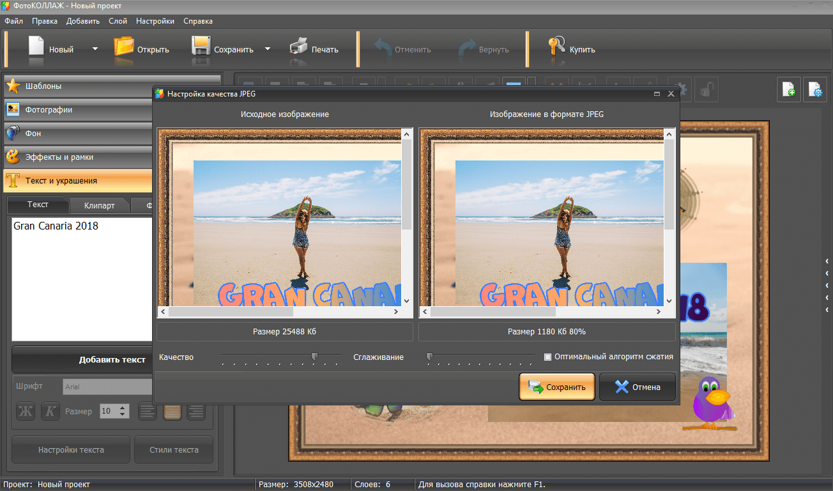Click the JPEG format preview thumbnail

coord(541,217)
